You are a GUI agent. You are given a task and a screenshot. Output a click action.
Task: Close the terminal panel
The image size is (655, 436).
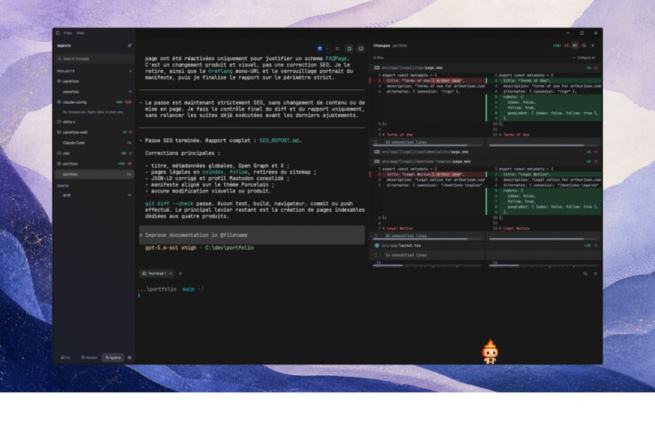(595, 274)
